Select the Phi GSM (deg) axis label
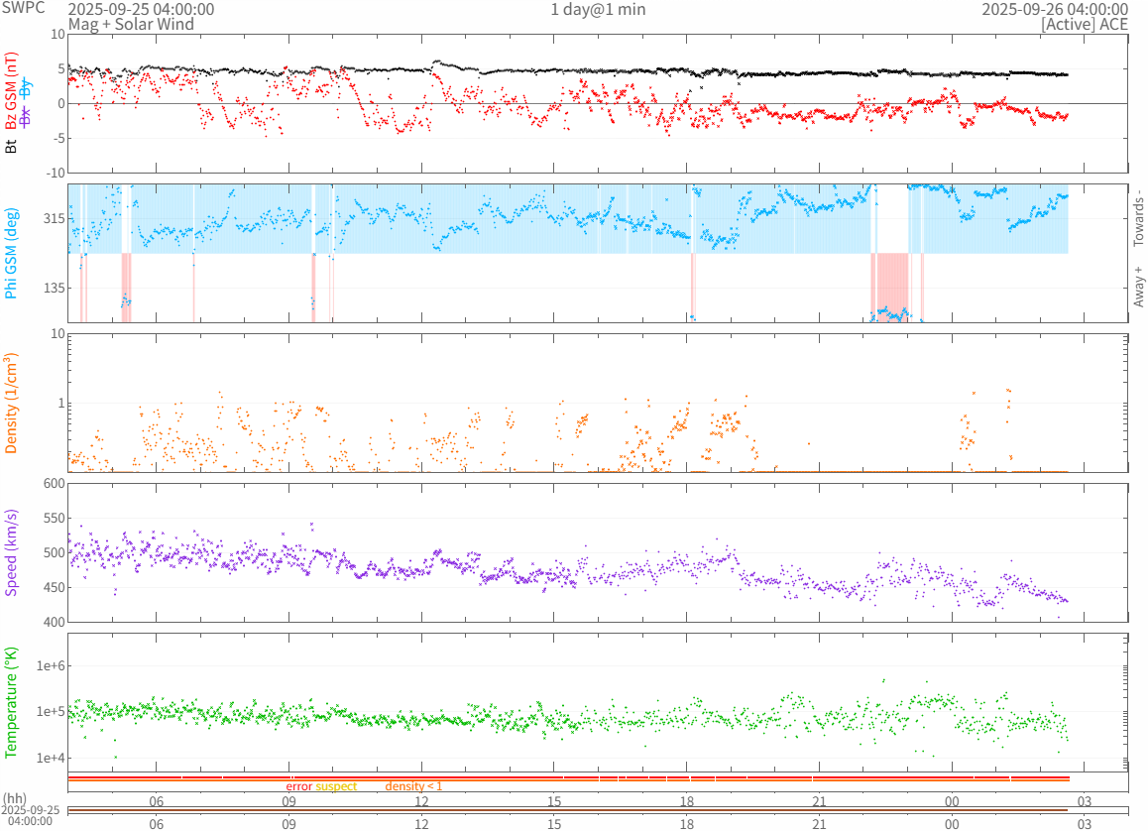The height and width of the screenshot is (831, 1148). pos(12,253)
